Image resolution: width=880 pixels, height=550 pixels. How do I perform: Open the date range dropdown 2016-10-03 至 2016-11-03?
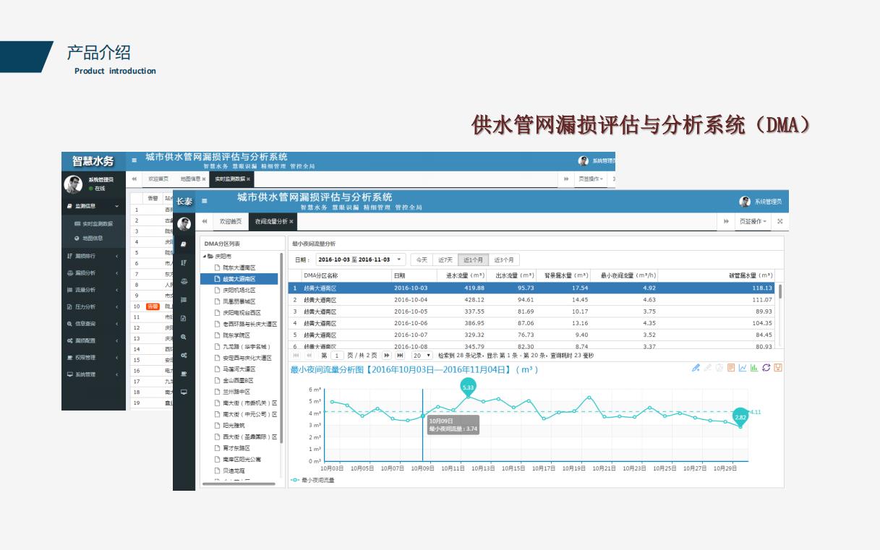point(360,259)
